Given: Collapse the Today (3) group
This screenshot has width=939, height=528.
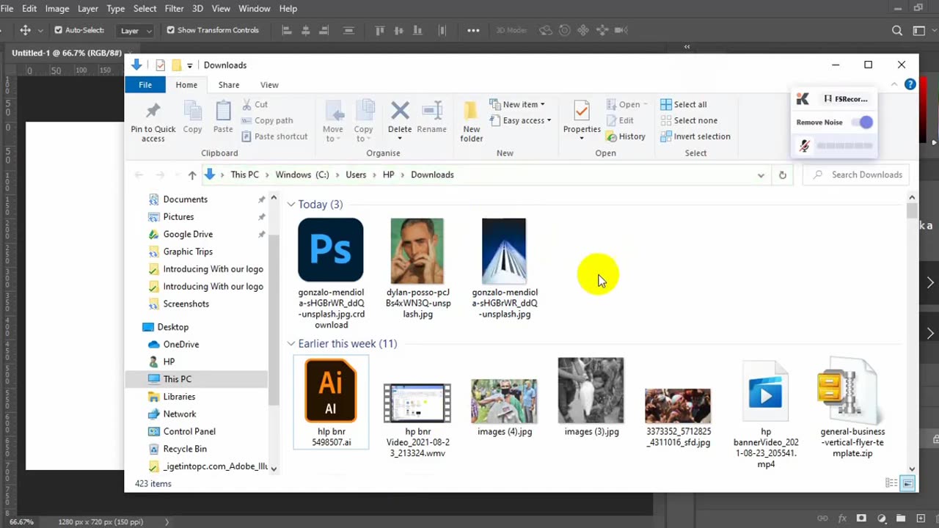Looking at the screenshot, I should [291, 204].
